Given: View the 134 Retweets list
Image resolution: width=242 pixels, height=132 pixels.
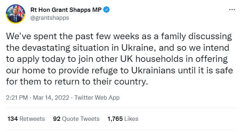Looking at the screenshot, I should [x=26, y=119].
